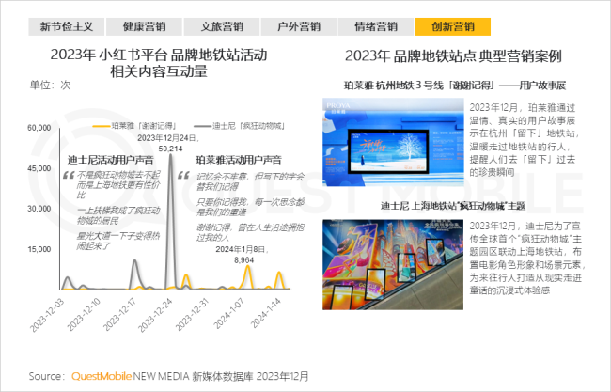Image resolution: width=611 pixels, height=392 pixels.
Task: Select the 新节俭主义 tab
Action: click(66, 26)
